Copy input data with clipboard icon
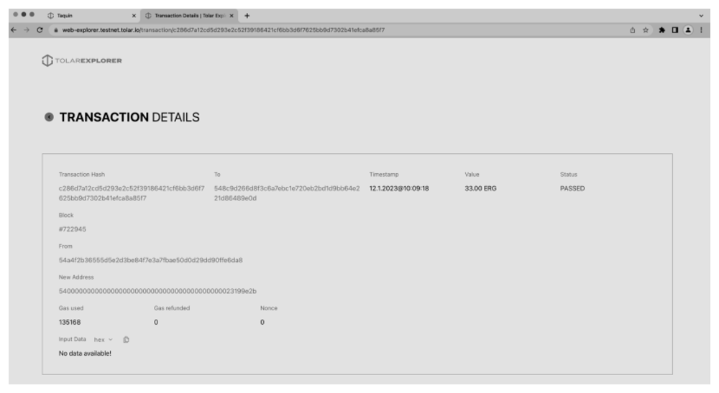Screen dimensions: 719x393 pos(126,339)
